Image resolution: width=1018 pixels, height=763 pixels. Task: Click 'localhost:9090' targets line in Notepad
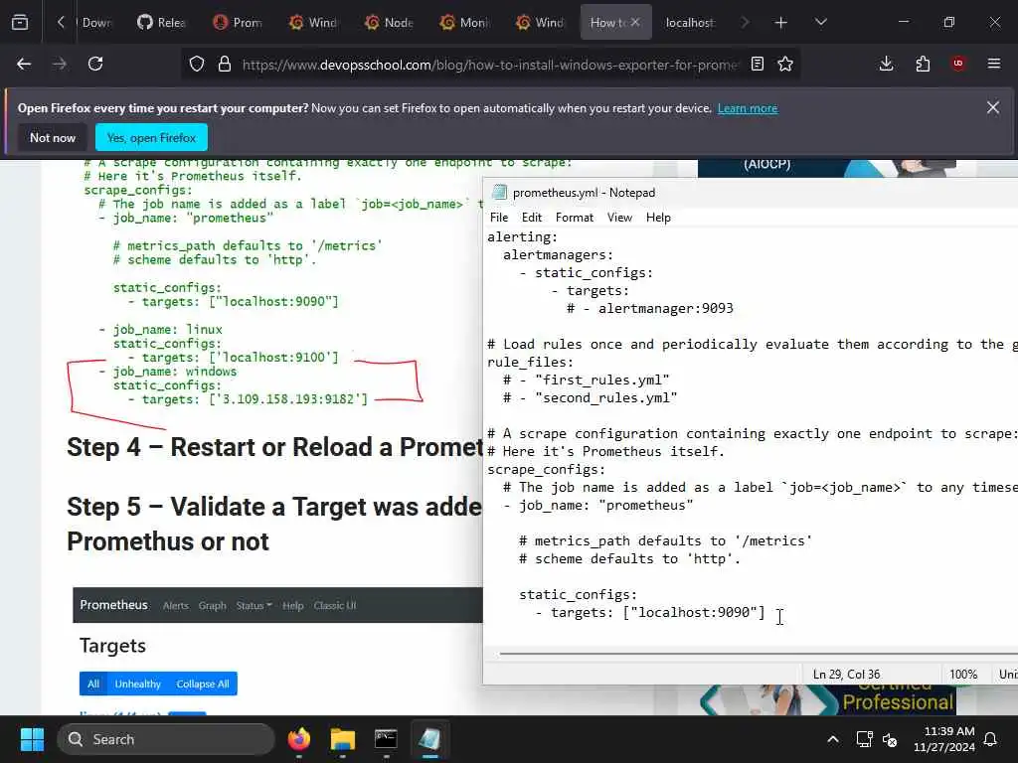(x=650, y=612)
